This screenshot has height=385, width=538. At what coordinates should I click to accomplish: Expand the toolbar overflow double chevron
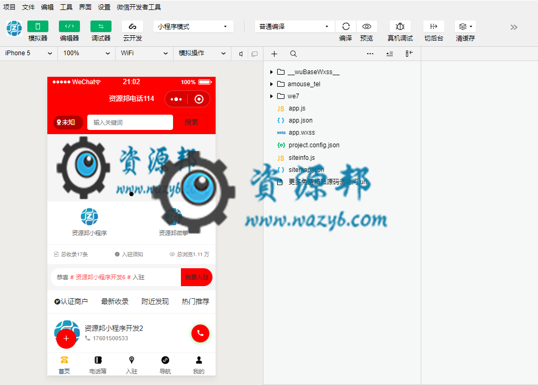point(514,27)
